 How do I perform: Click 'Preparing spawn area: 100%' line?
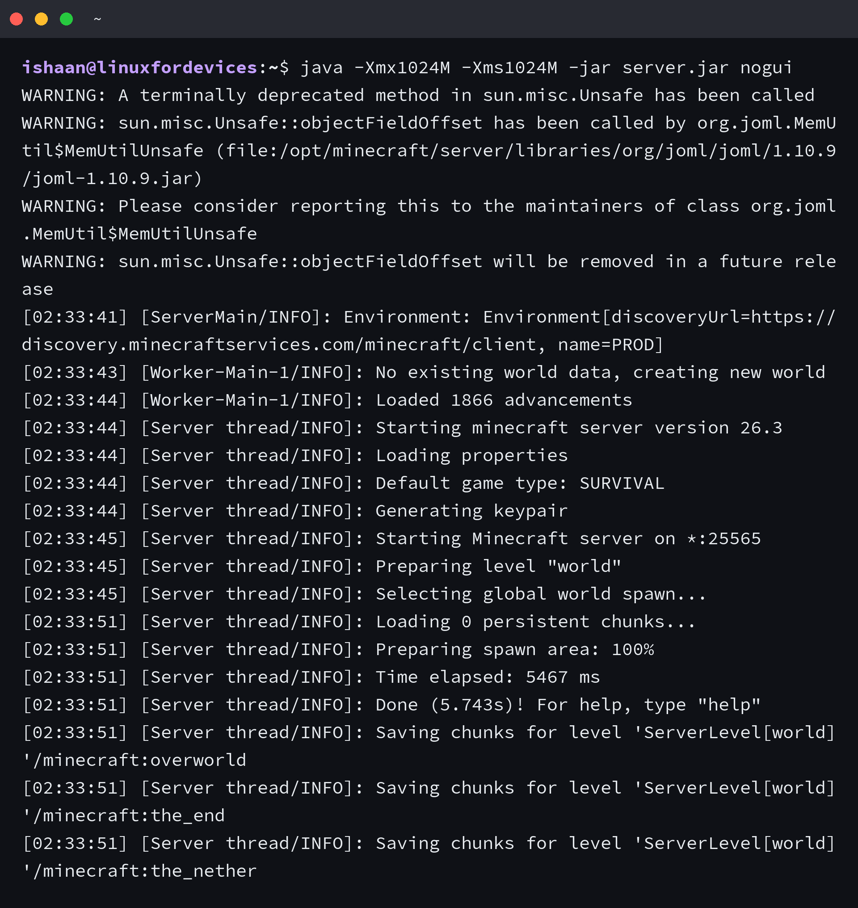[338, 650]
